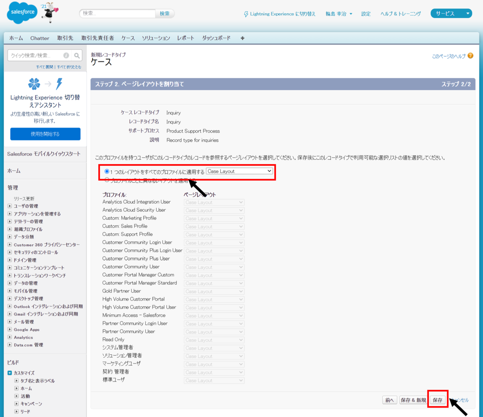Open the サービス app menu dropdown

tap(451, 14)
